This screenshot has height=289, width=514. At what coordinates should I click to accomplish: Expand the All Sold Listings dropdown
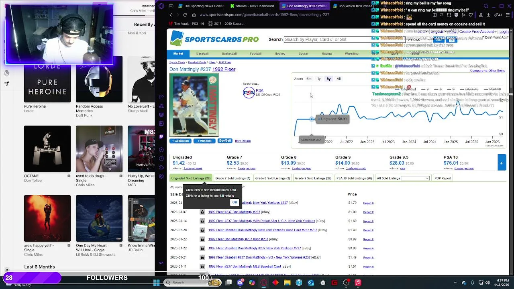(x=415, y=178)
